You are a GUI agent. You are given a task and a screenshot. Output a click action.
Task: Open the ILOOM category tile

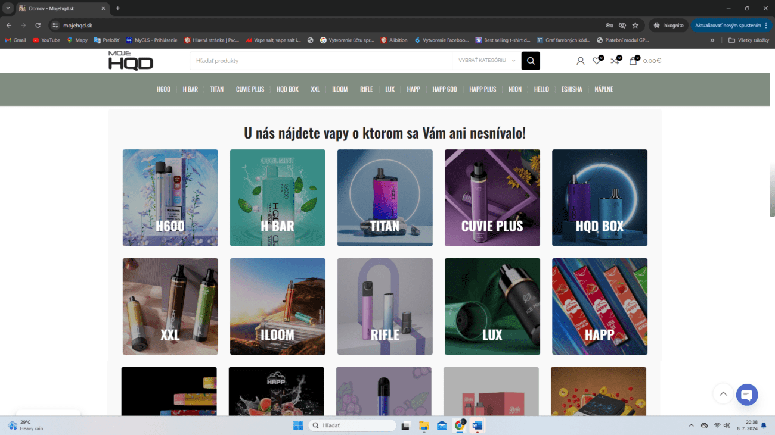point(278,306)
